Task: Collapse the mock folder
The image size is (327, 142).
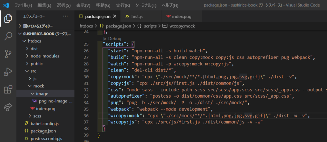Action: 45,86
